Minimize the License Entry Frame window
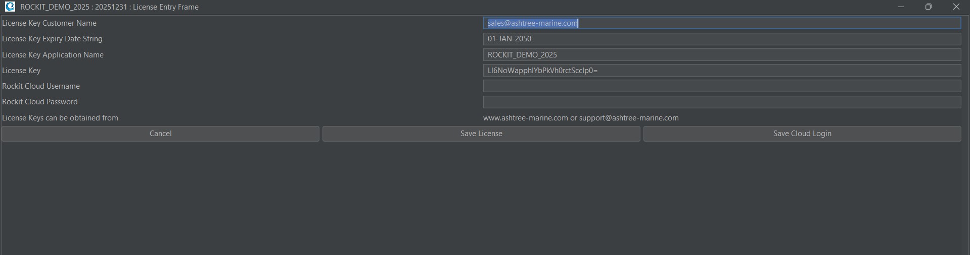970x255 pixels. click(x=900, y=7)
